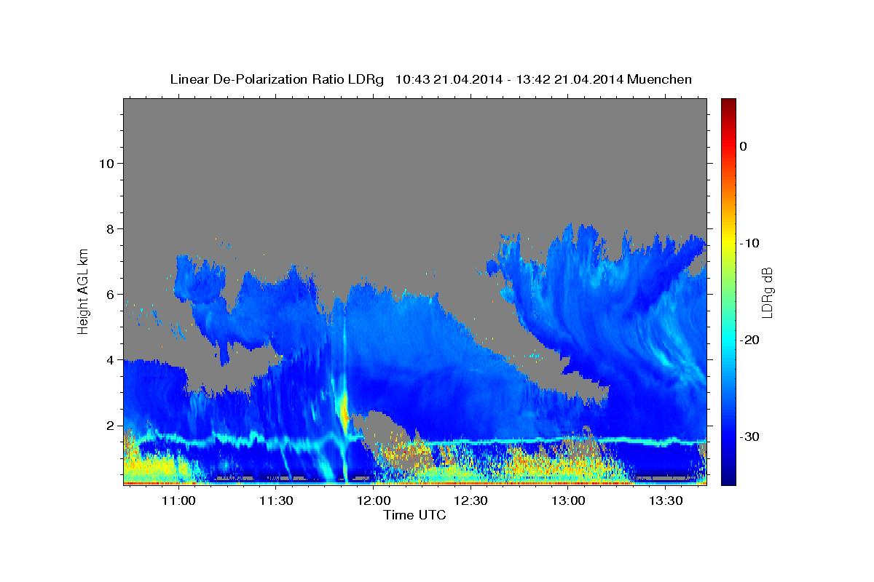
Task: Click the '13:30' time axis label
Action: click(665, 501)
